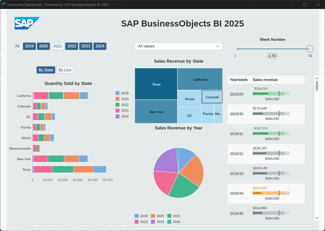
Task: Show all years with the All filter
Action: point(17,46)
